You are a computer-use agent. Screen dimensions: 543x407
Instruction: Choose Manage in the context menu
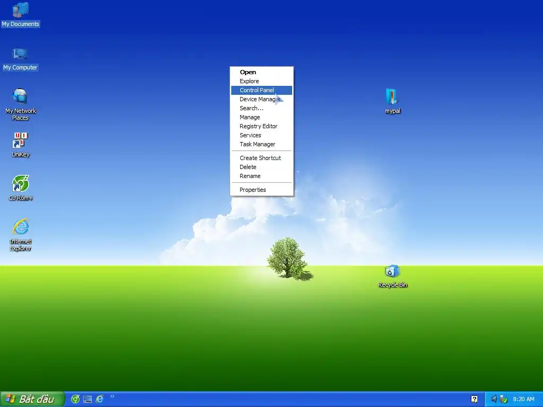261,117
